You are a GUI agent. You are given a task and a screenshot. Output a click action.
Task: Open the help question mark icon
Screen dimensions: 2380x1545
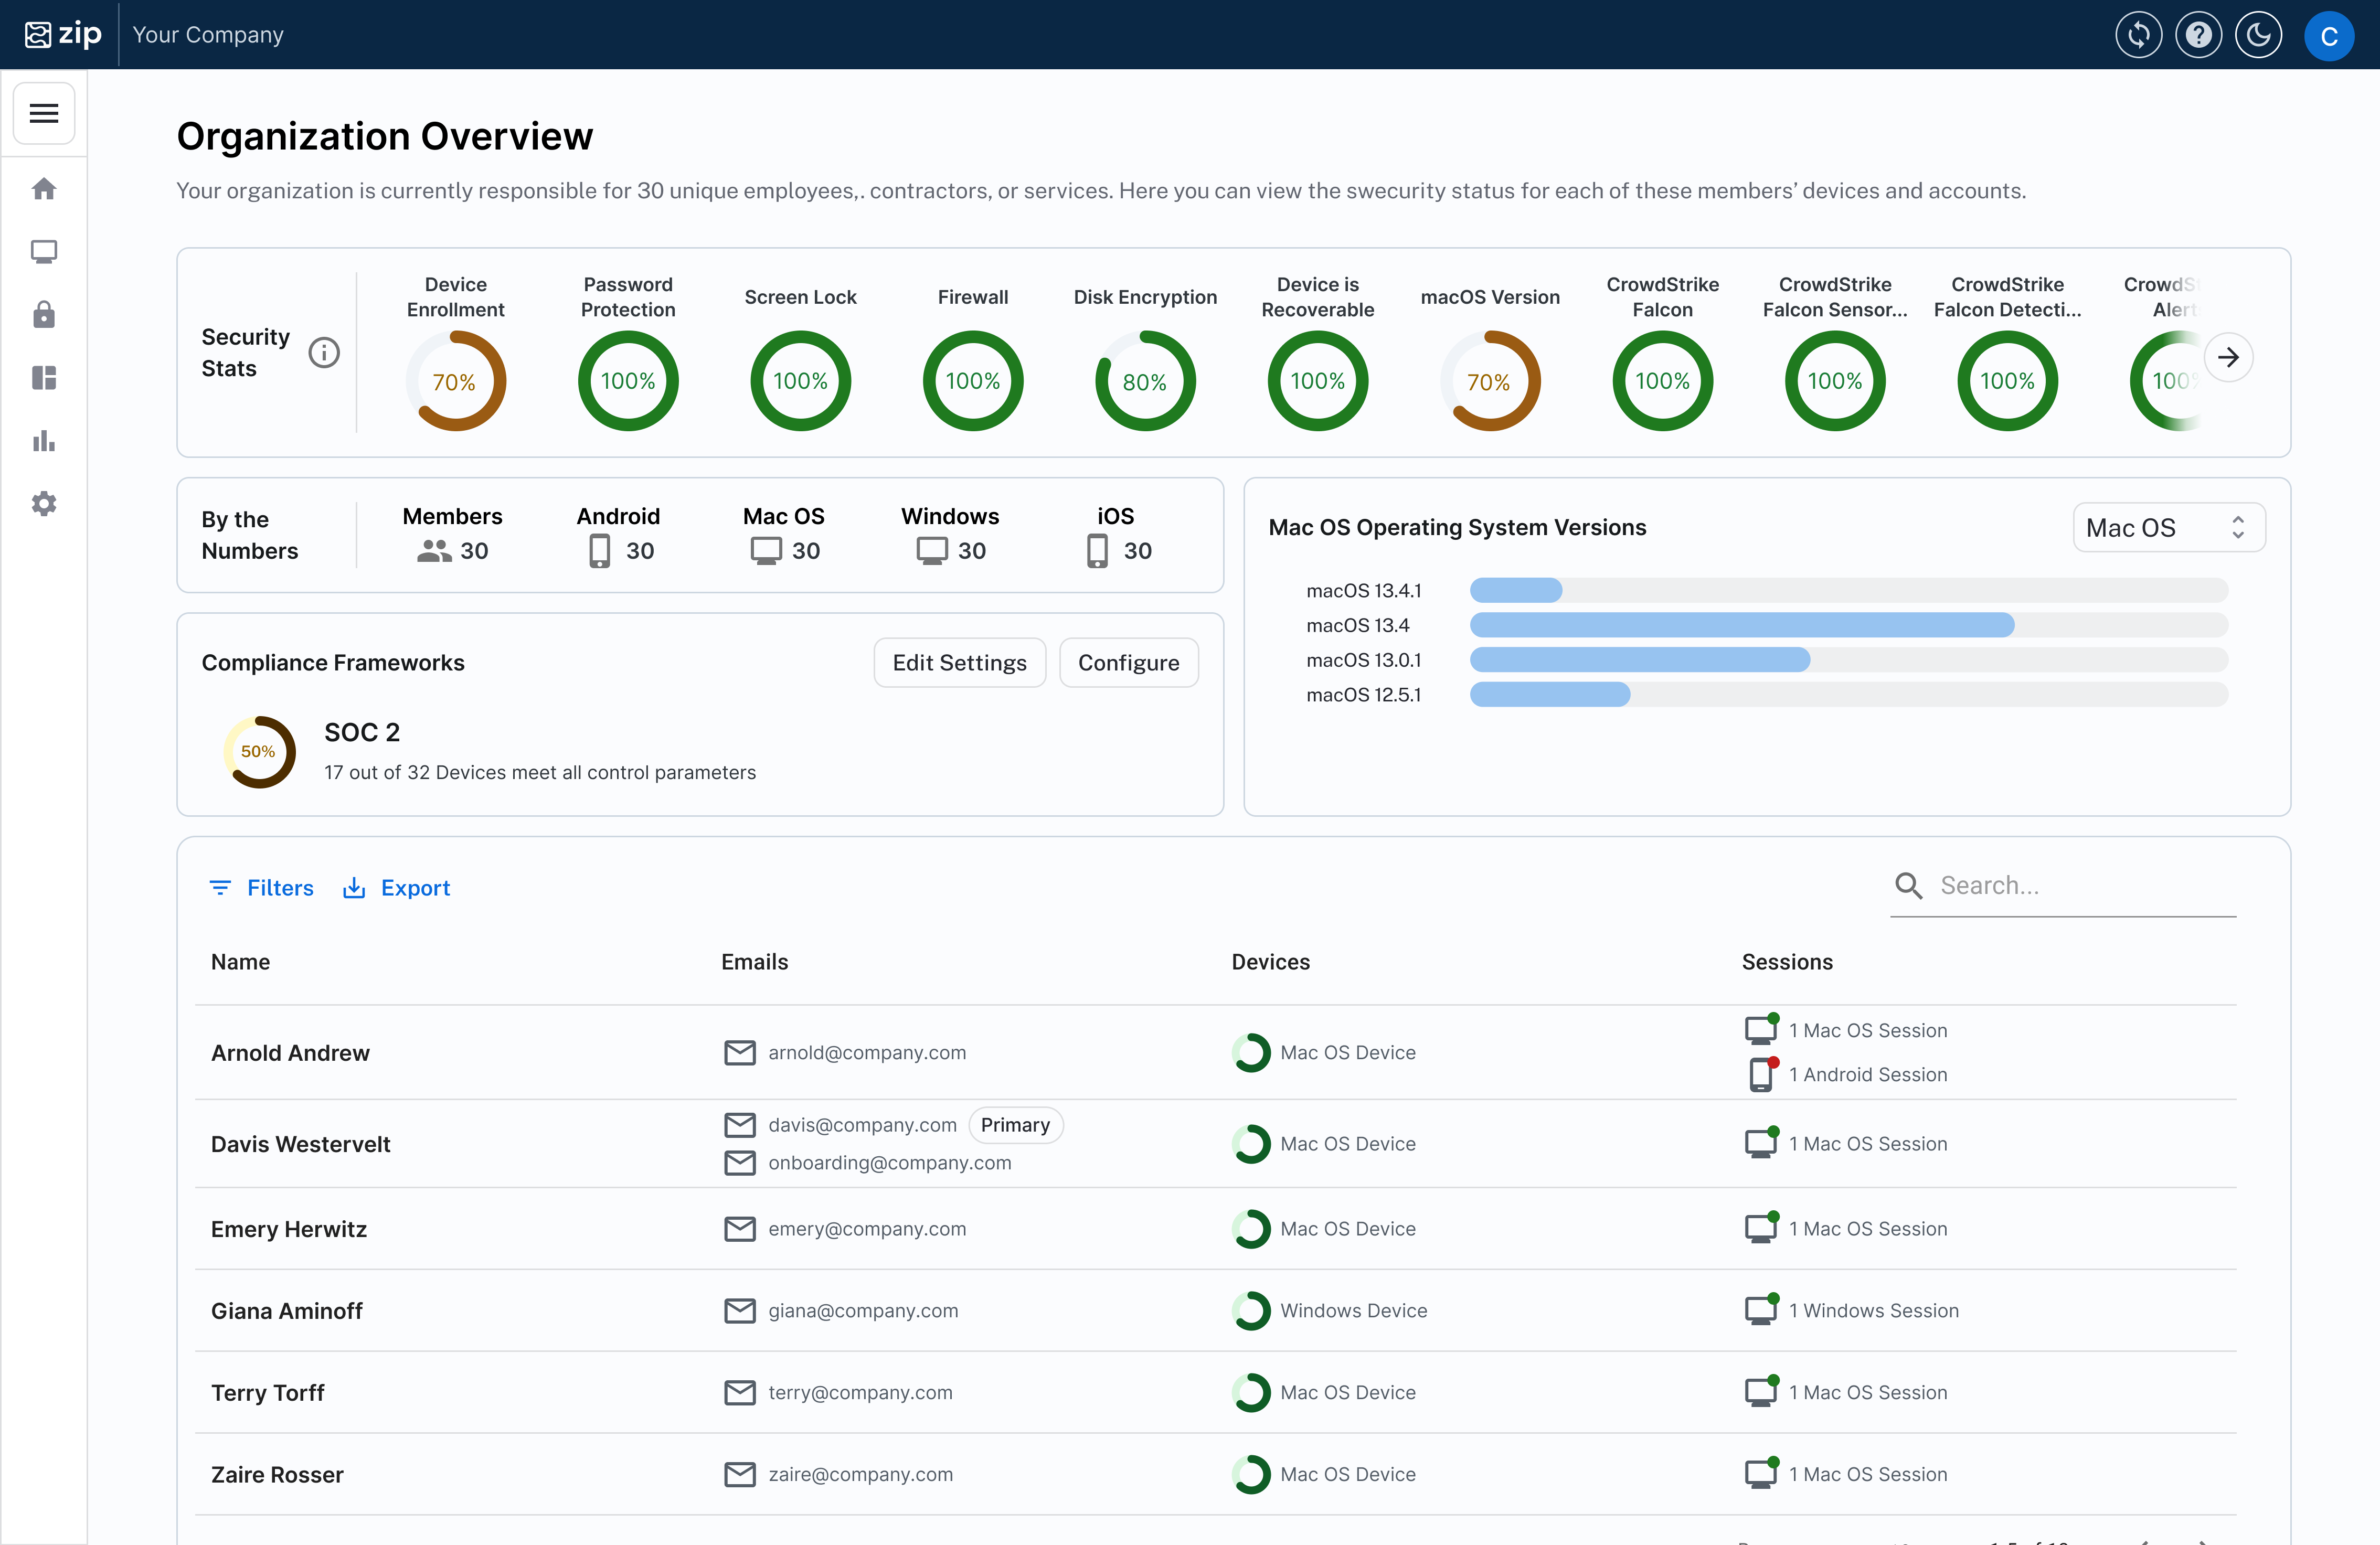[2198, 35]
